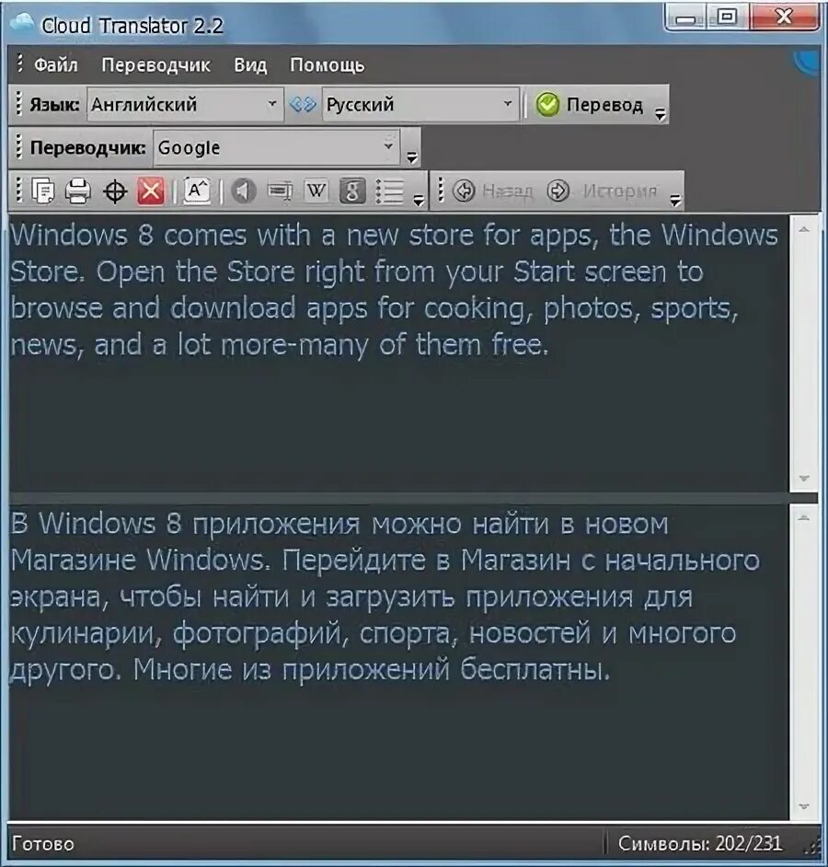The image size is (828, 867).
Task: Click the Назад back arrow button
Action: (x=492, y=191)
